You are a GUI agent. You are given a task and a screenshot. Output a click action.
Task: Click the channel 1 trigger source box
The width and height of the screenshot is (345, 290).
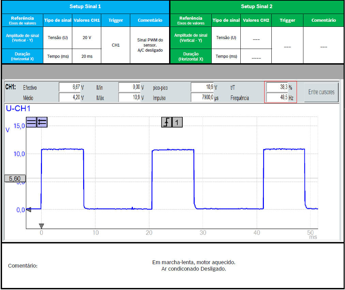(x=177, y=122)
